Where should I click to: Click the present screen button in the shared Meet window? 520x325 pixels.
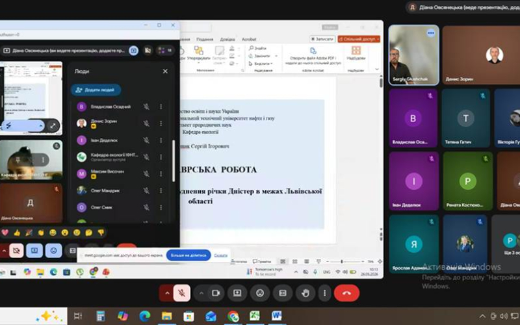point(34,251)
